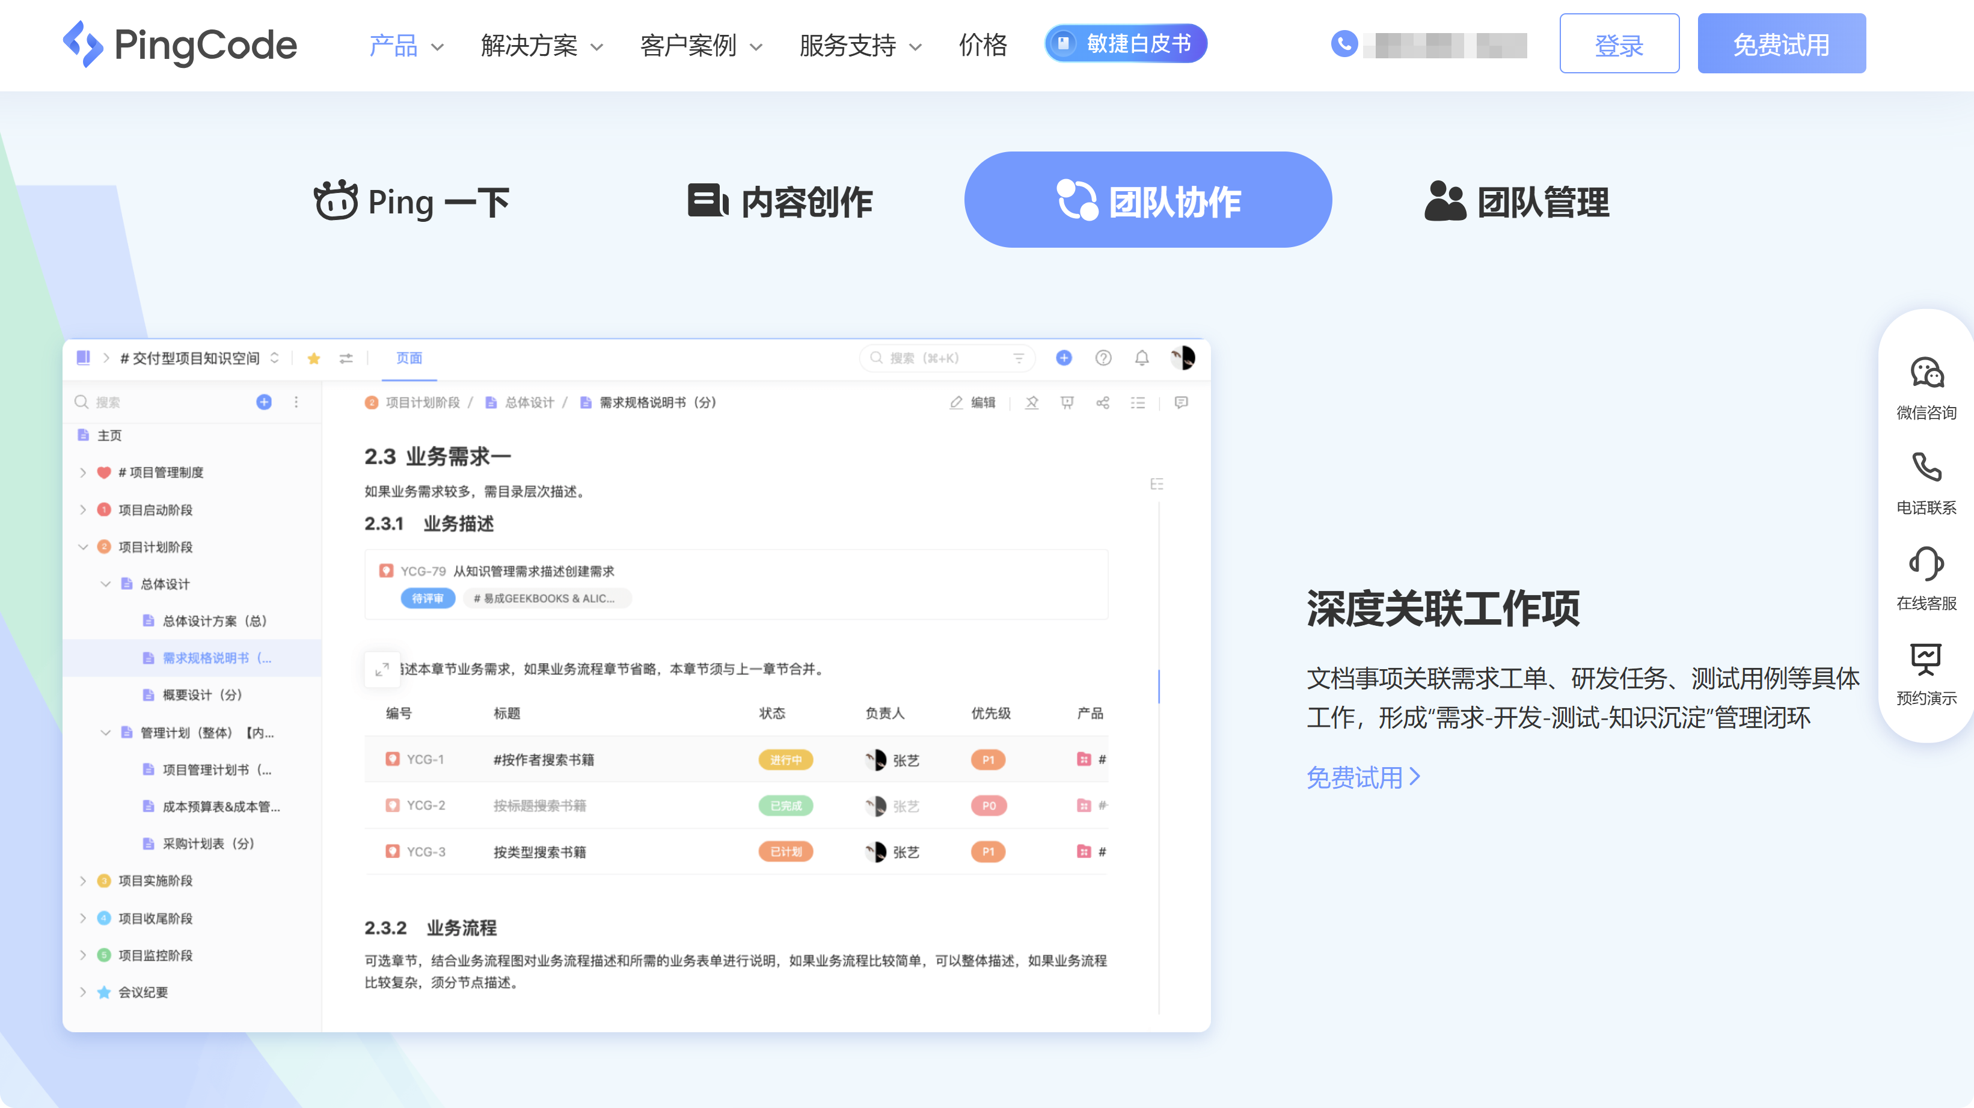Toggle the yellow favorite star for the space

[x=313, y=358]
